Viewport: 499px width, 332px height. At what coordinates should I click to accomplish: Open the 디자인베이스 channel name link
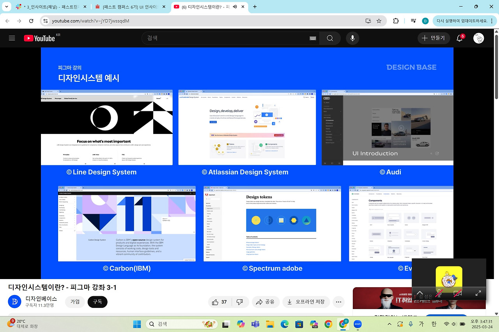(x=41, y=299)
